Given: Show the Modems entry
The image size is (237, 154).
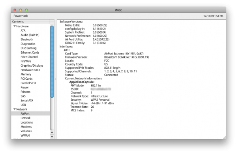Looking at the screenshot, I should [26, 127].
